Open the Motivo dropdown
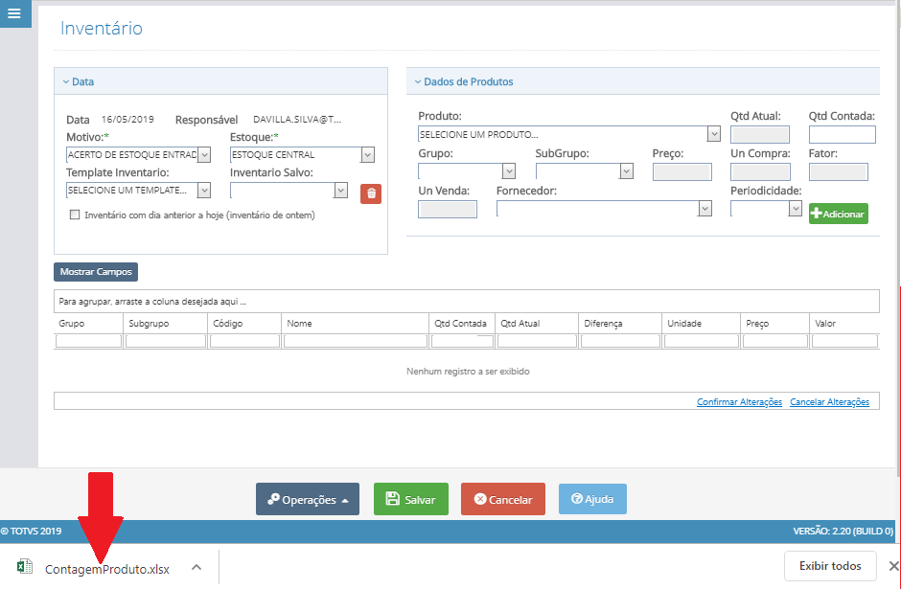 pos(204,154)
